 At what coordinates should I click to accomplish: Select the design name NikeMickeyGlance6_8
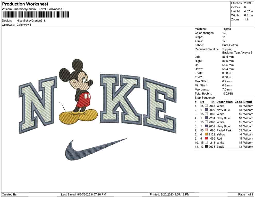click(x=31, y=21)
